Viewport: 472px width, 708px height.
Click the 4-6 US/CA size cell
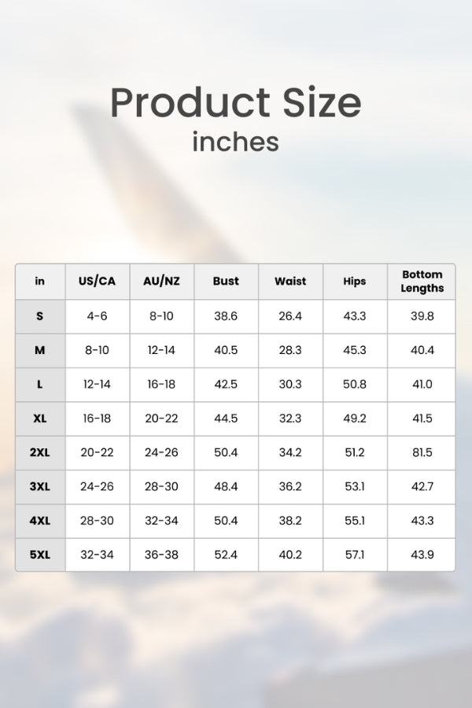[x=97, y=316]
